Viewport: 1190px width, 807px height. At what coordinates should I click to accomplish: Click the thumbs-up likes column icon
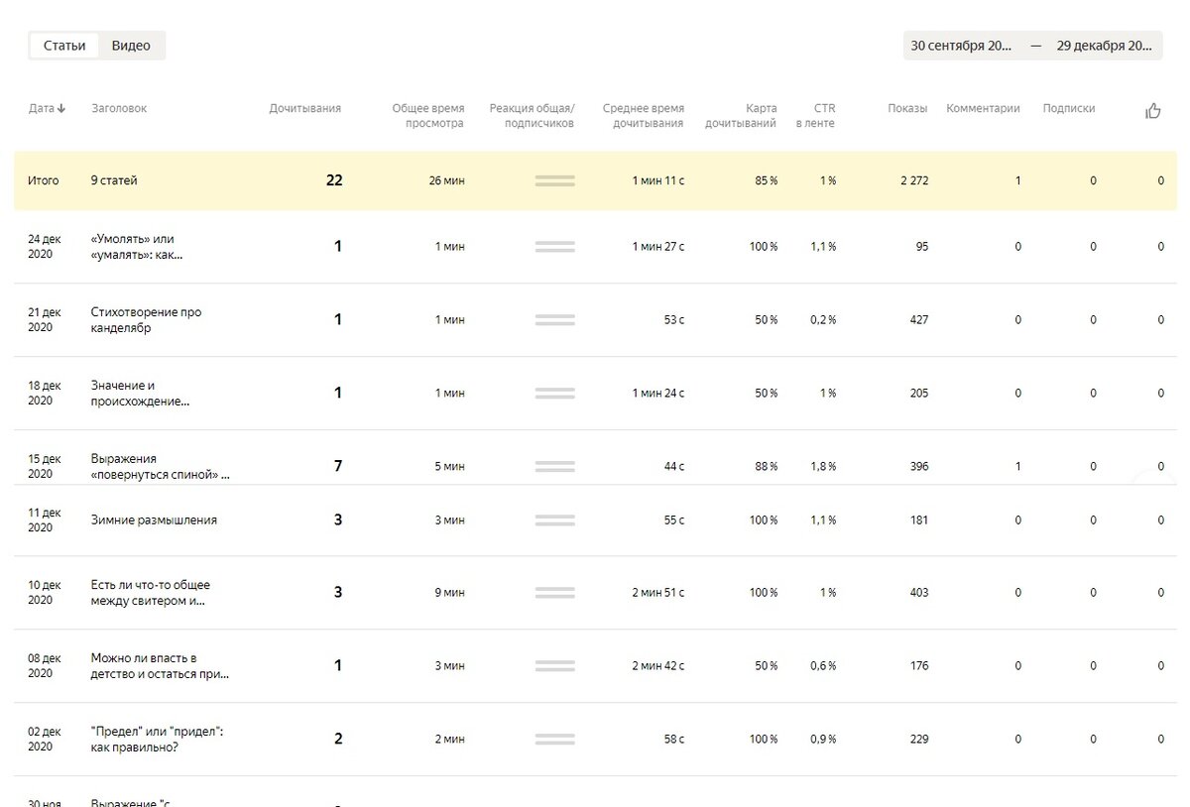[1152, 111]
